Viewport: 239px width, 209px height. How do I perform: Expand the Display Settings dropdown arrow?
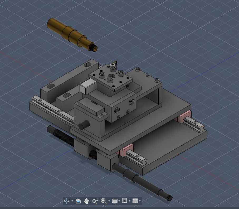pyautogui.click(x=119, y=201)
